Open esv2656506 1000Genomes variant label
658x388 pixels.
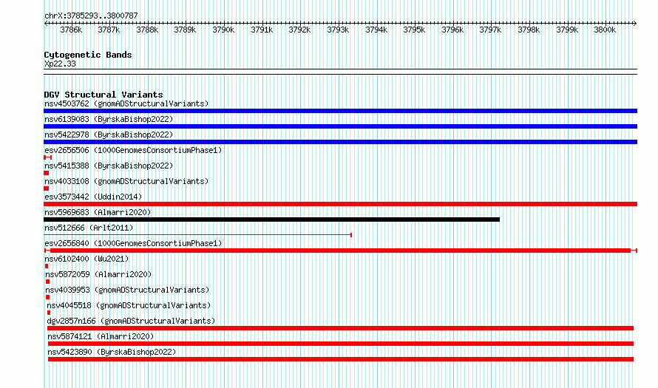point(133,150)
